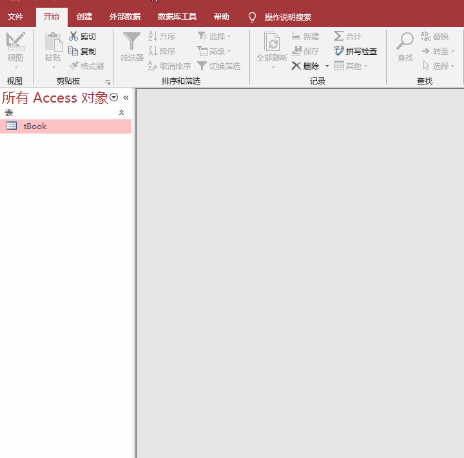Open clipboard pane dialog launcher

tap(108, 82)
